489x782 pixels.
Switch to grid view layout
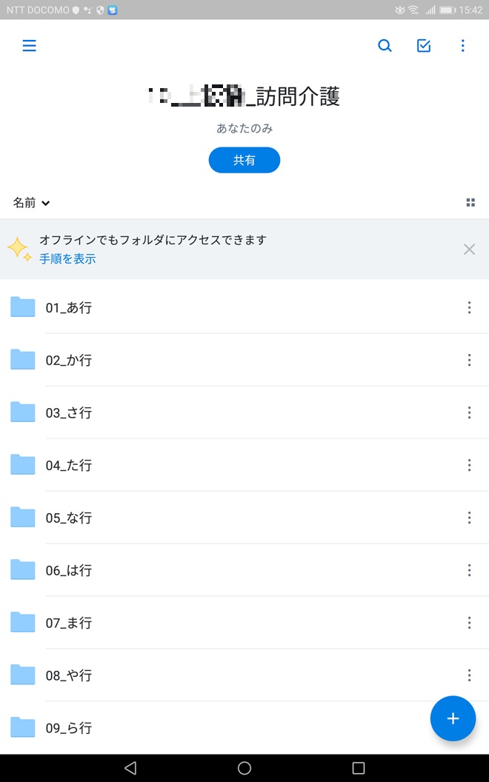pos(470,203)
